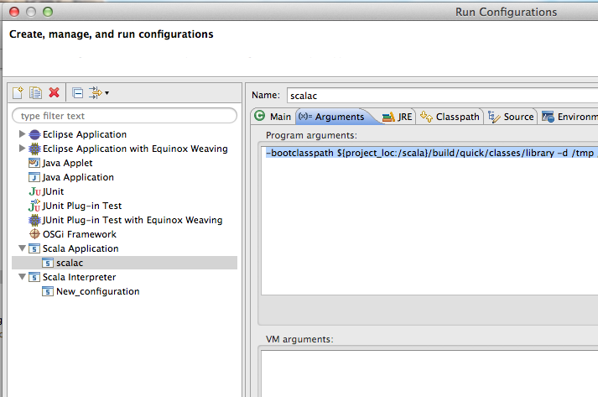Select the JUnit Plug-in Test icon
Viewport: 598px width, 397px height.
click(x=34, y=206)
